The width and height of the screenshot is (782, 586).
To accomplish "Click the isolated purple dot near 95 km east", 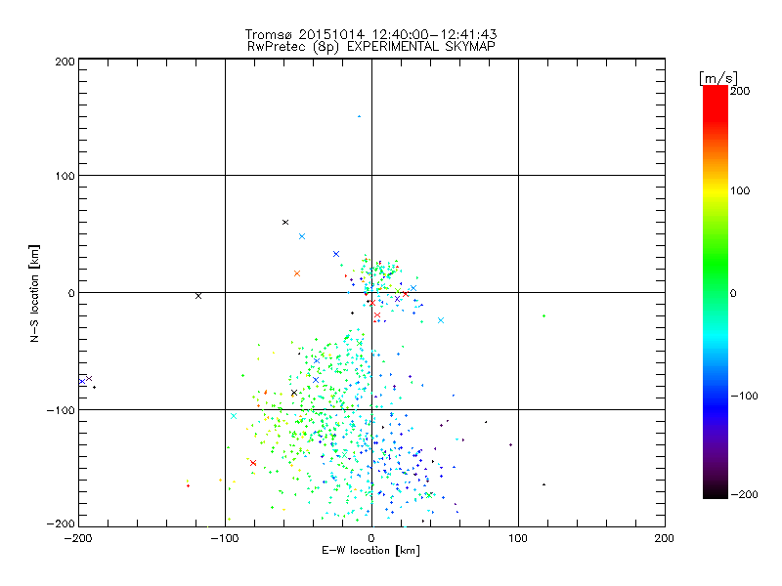I will tap(510, 445).
